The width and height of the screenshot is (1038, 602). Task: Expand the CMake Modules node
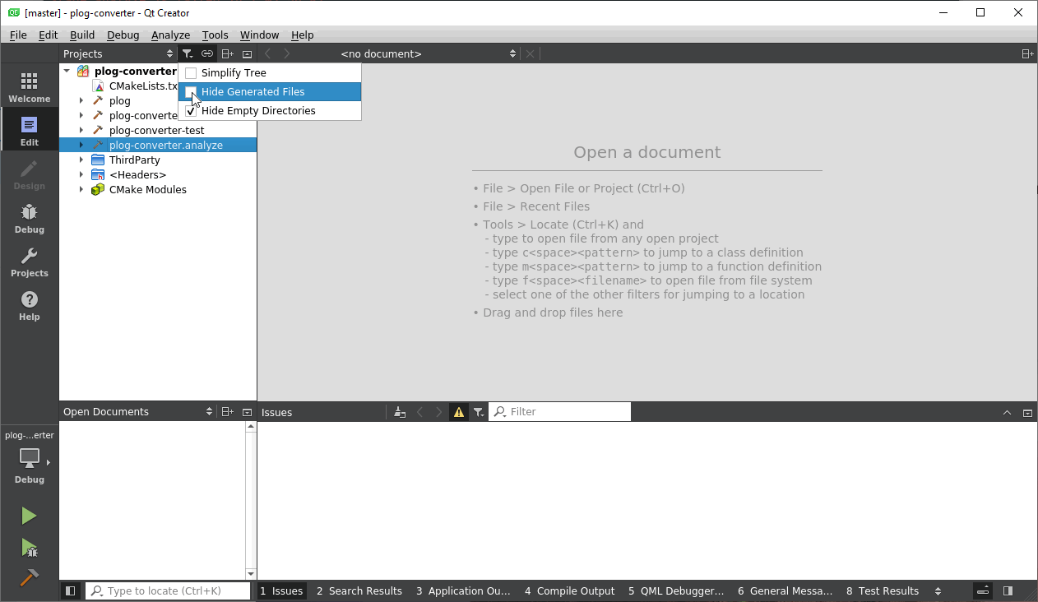pos(81,190)
